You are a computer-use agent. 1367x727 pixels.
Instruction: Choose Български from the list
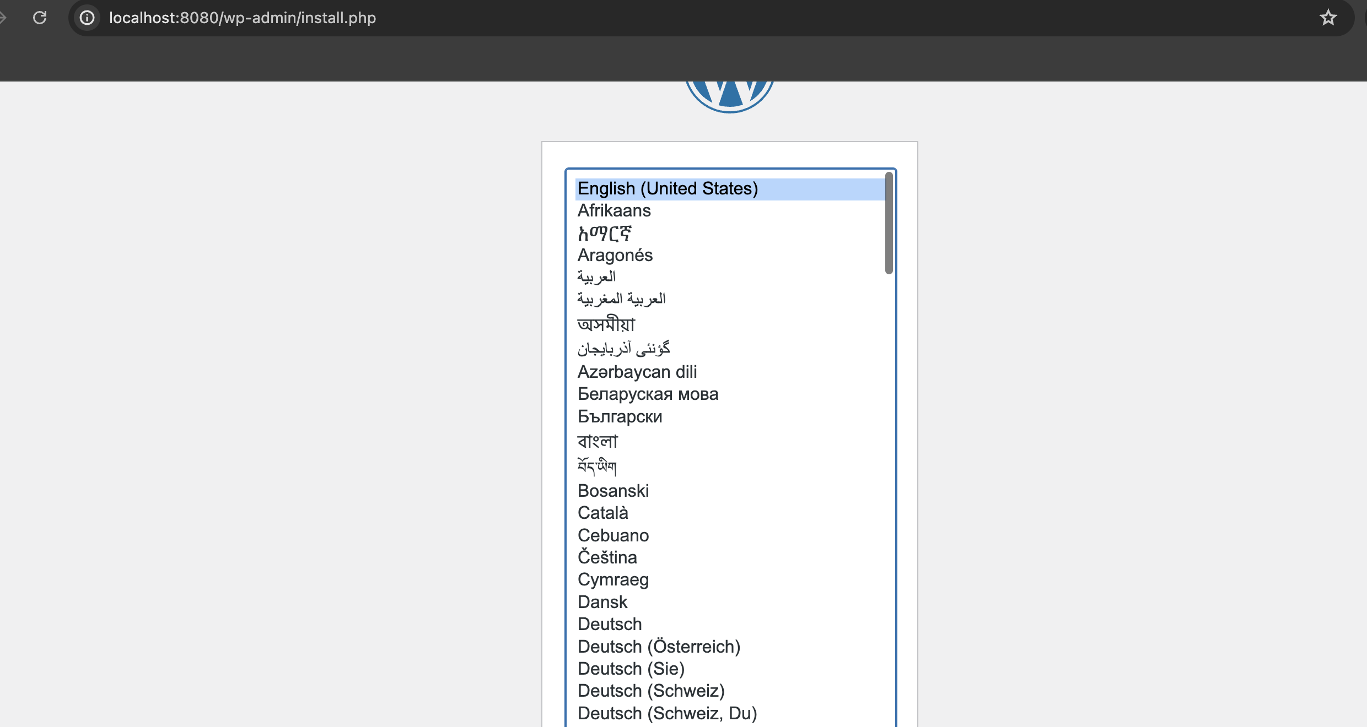(x=620, y=416)
